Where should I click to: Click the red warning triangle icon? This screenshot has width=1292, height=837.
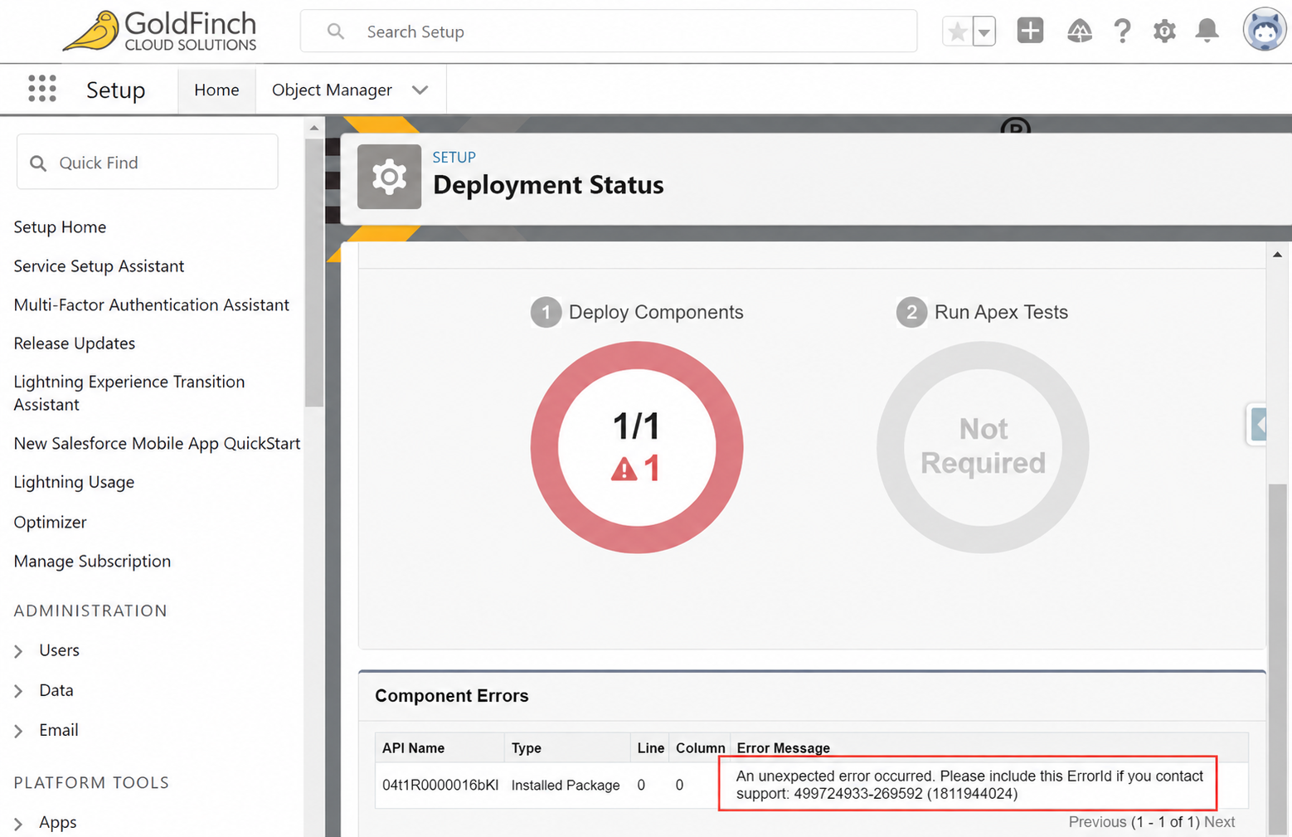pos(624,470)
